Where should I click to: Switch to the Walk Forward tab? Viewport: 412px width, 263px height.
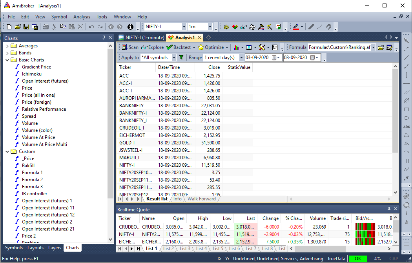201,199
